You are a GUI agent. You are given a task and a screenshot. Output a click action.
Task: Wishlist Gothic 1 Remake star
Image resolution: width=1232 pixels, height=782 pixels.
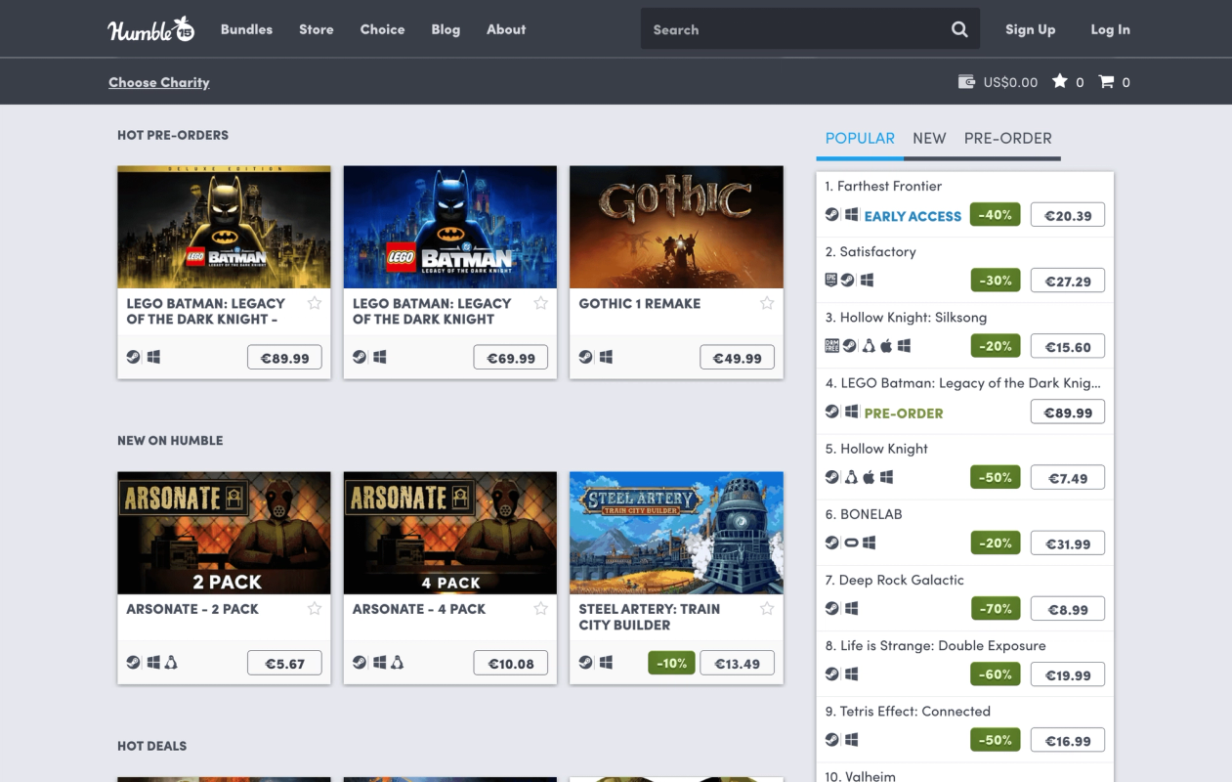point(767,303)
